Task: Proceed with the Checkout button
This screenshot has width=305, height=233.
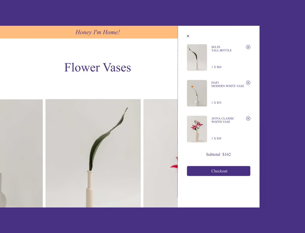Action: (x=219, y=171)
